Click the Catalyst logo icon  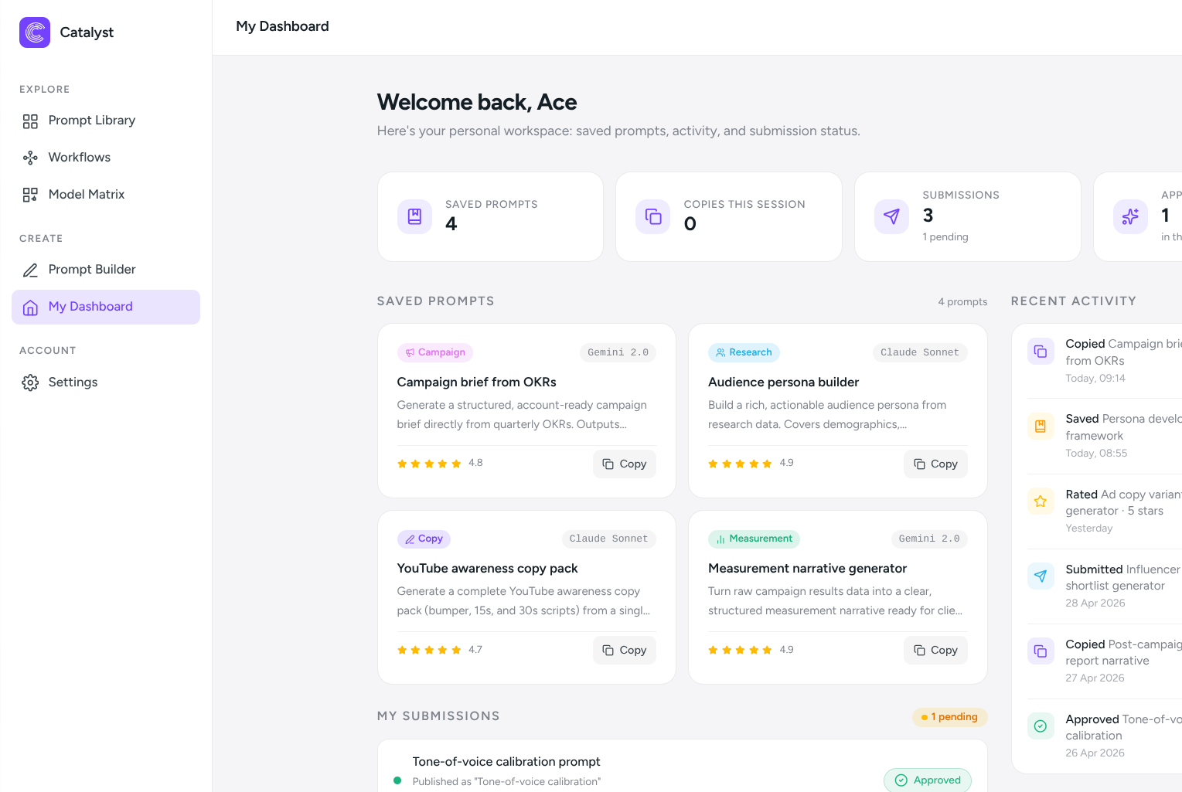[x=35, y=32]
